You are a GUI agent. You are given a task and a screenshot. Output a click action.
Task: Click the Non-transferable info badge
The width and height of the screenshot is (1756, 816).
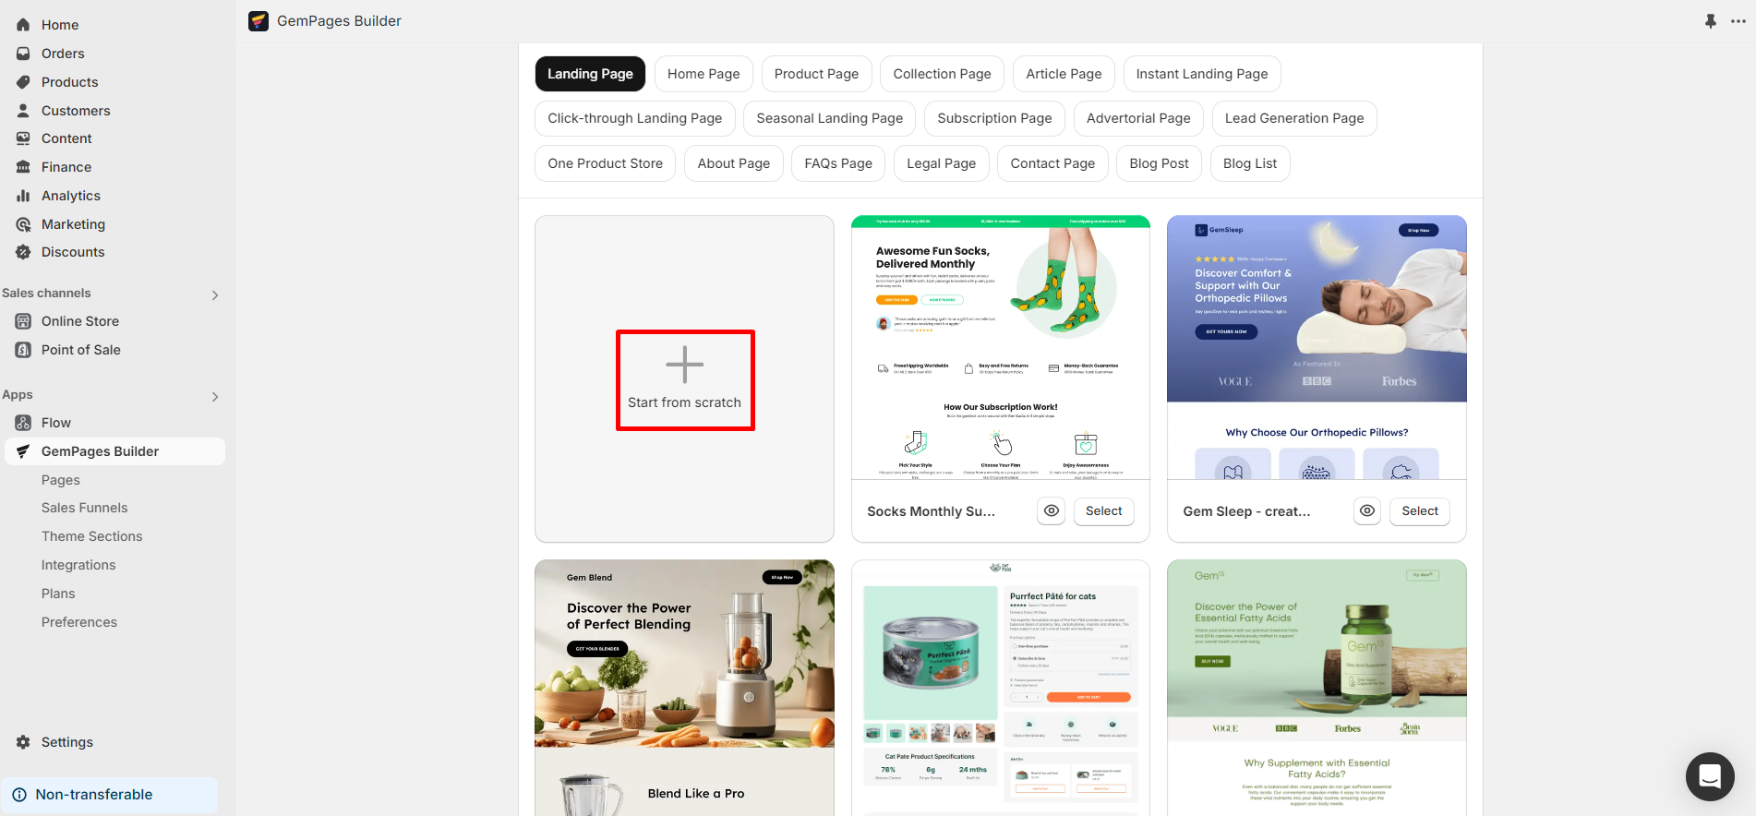[x=93, y=795]
